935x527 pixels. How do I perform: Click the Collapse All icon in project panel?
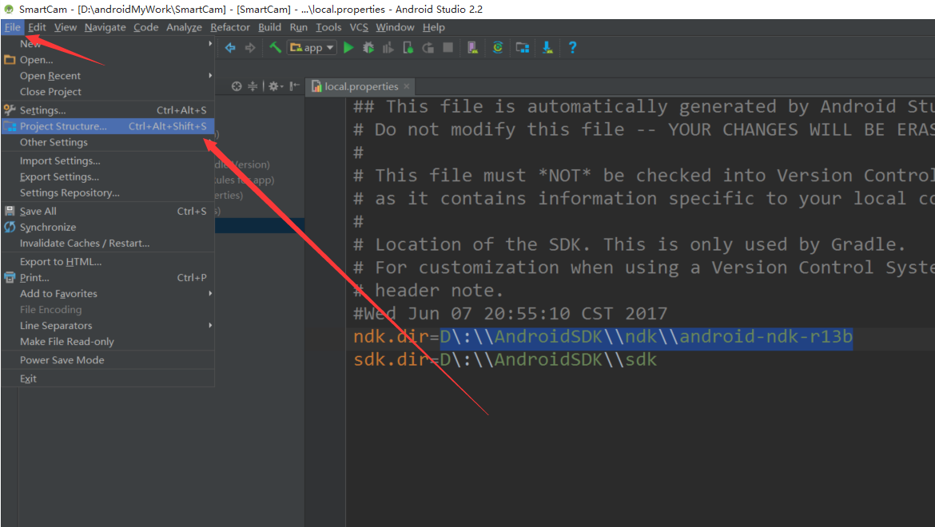253,86
